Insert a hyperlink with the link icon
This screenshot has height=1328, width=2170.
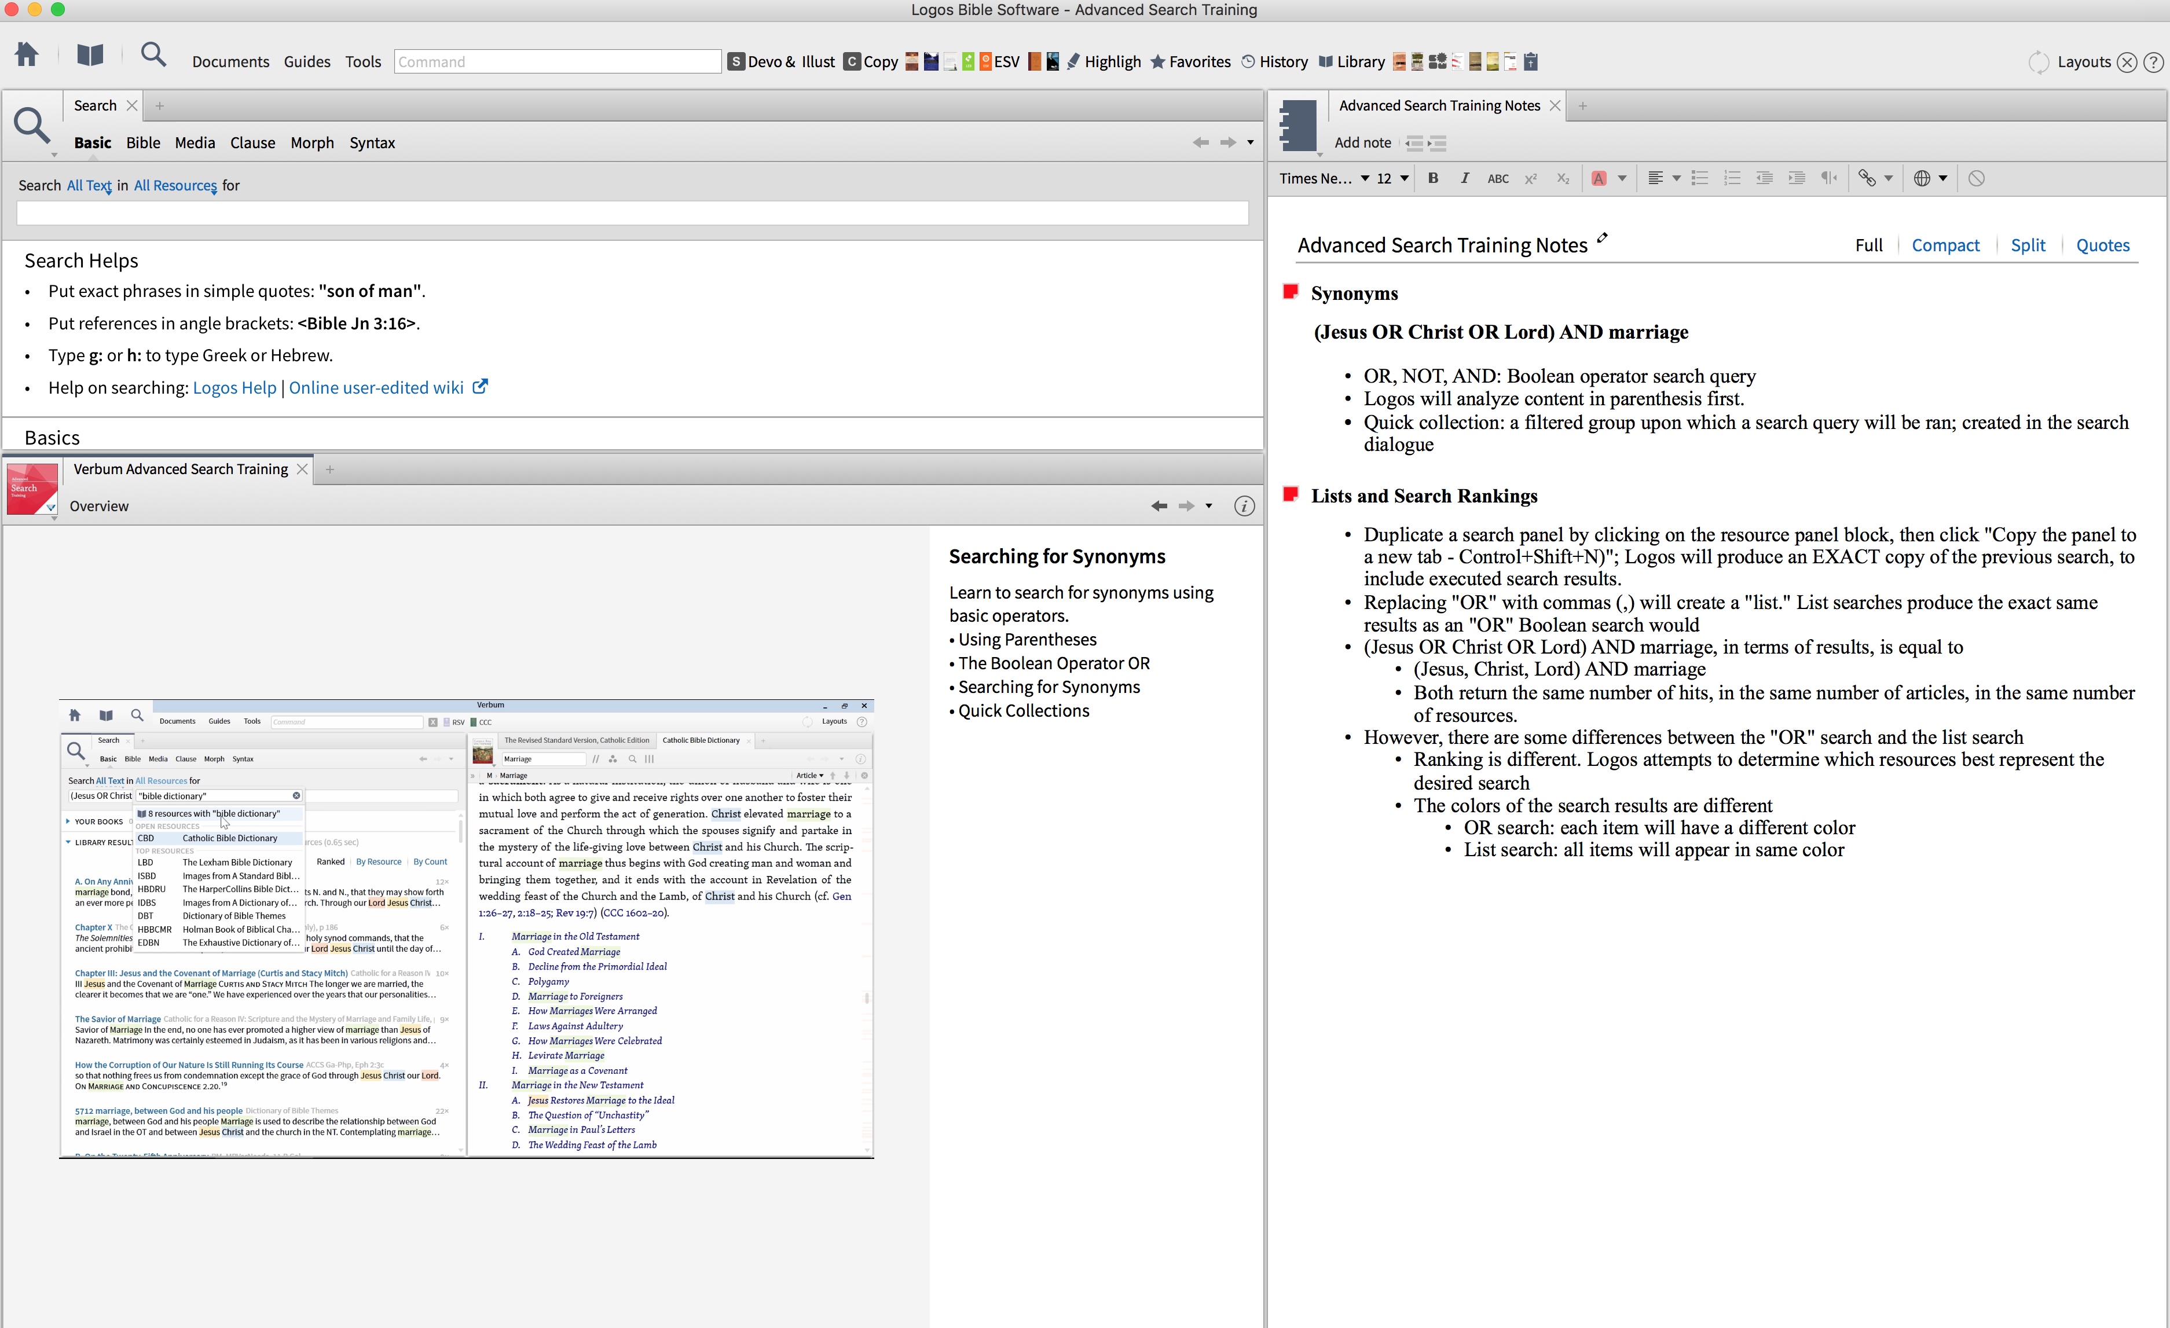tap(1866, 179)
